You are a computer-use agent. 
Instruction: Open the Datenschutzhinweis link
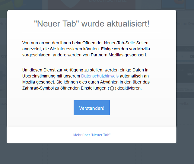(x=100, y=76)
